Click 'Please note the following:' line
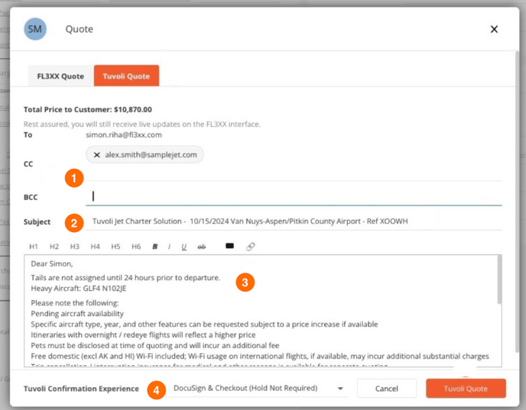 pos(75,303)
